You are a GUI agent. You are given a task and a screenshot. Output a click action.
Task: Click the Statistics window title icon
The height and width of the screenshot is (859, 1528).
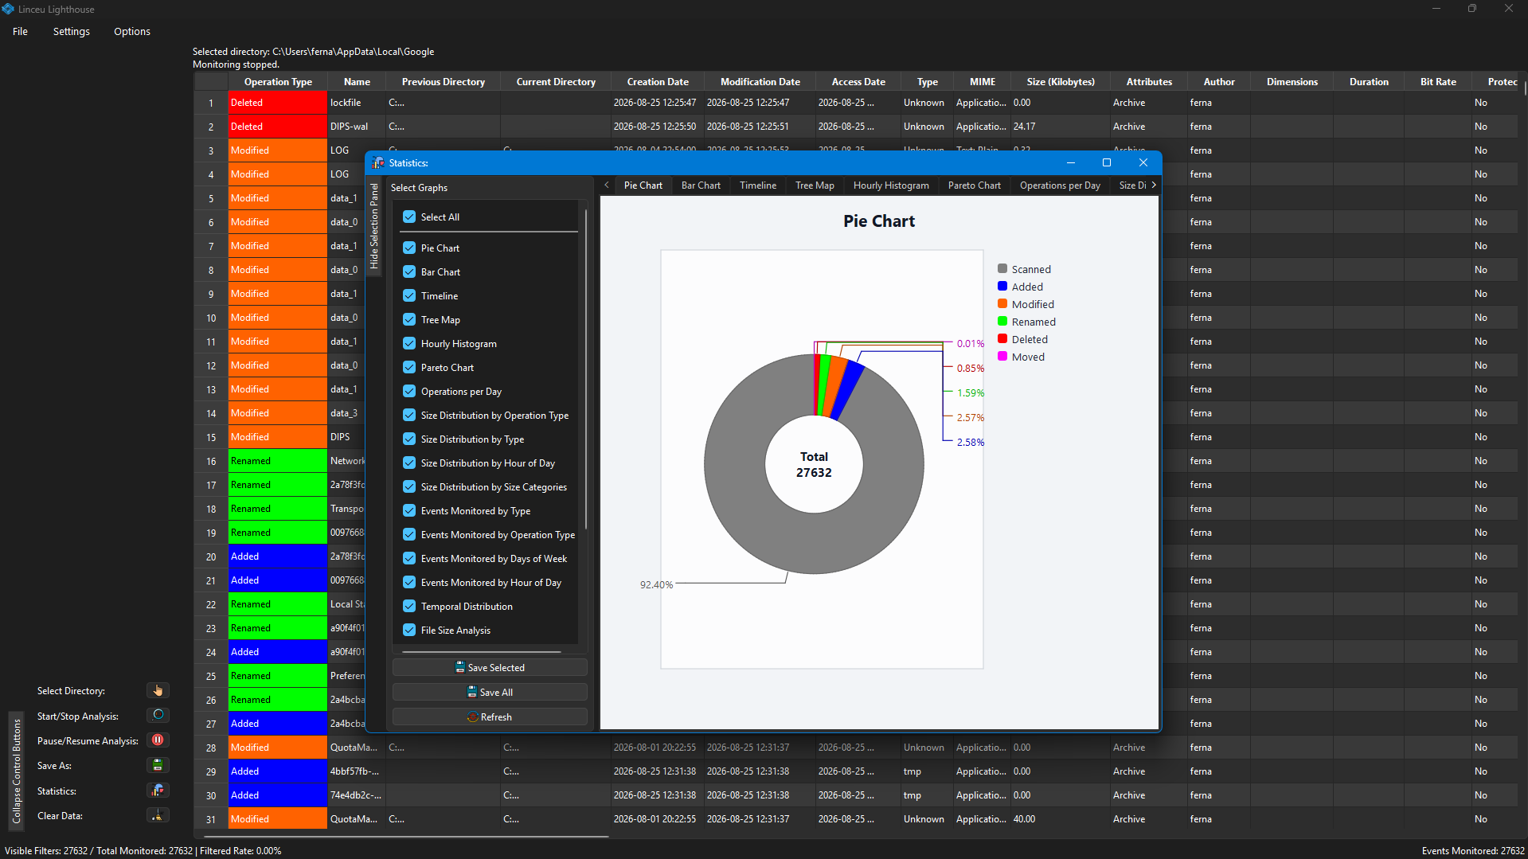378,162
